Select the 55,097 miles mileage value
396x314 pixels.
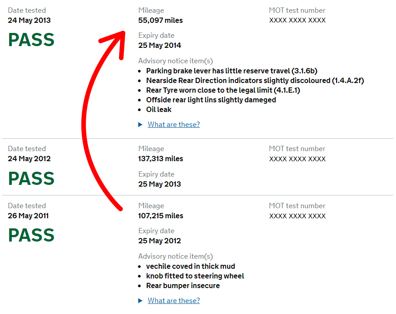click(160, 20)
